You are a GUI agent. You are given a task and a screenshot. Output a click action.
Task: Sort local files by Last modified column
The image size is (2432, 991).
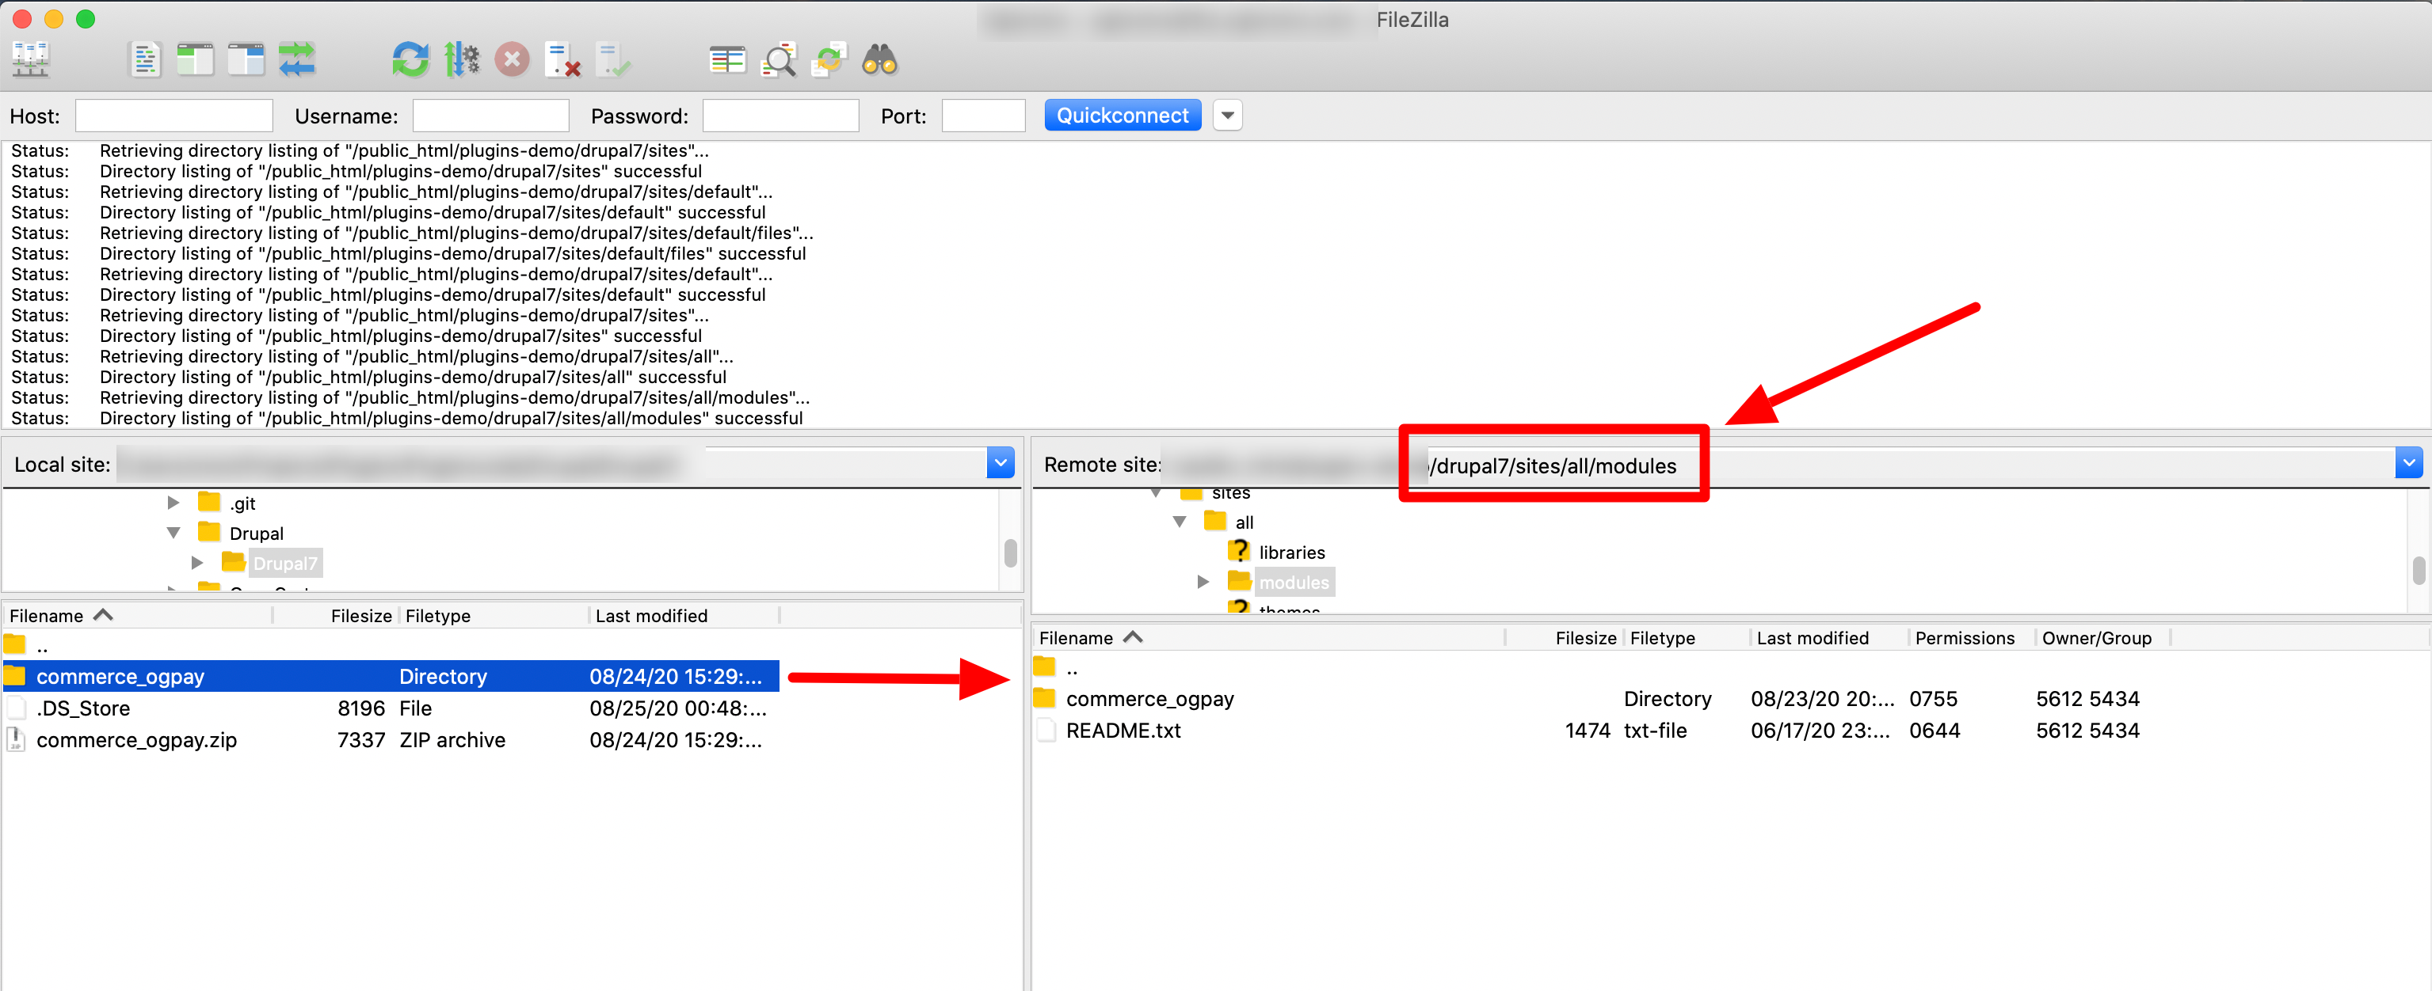650,616
